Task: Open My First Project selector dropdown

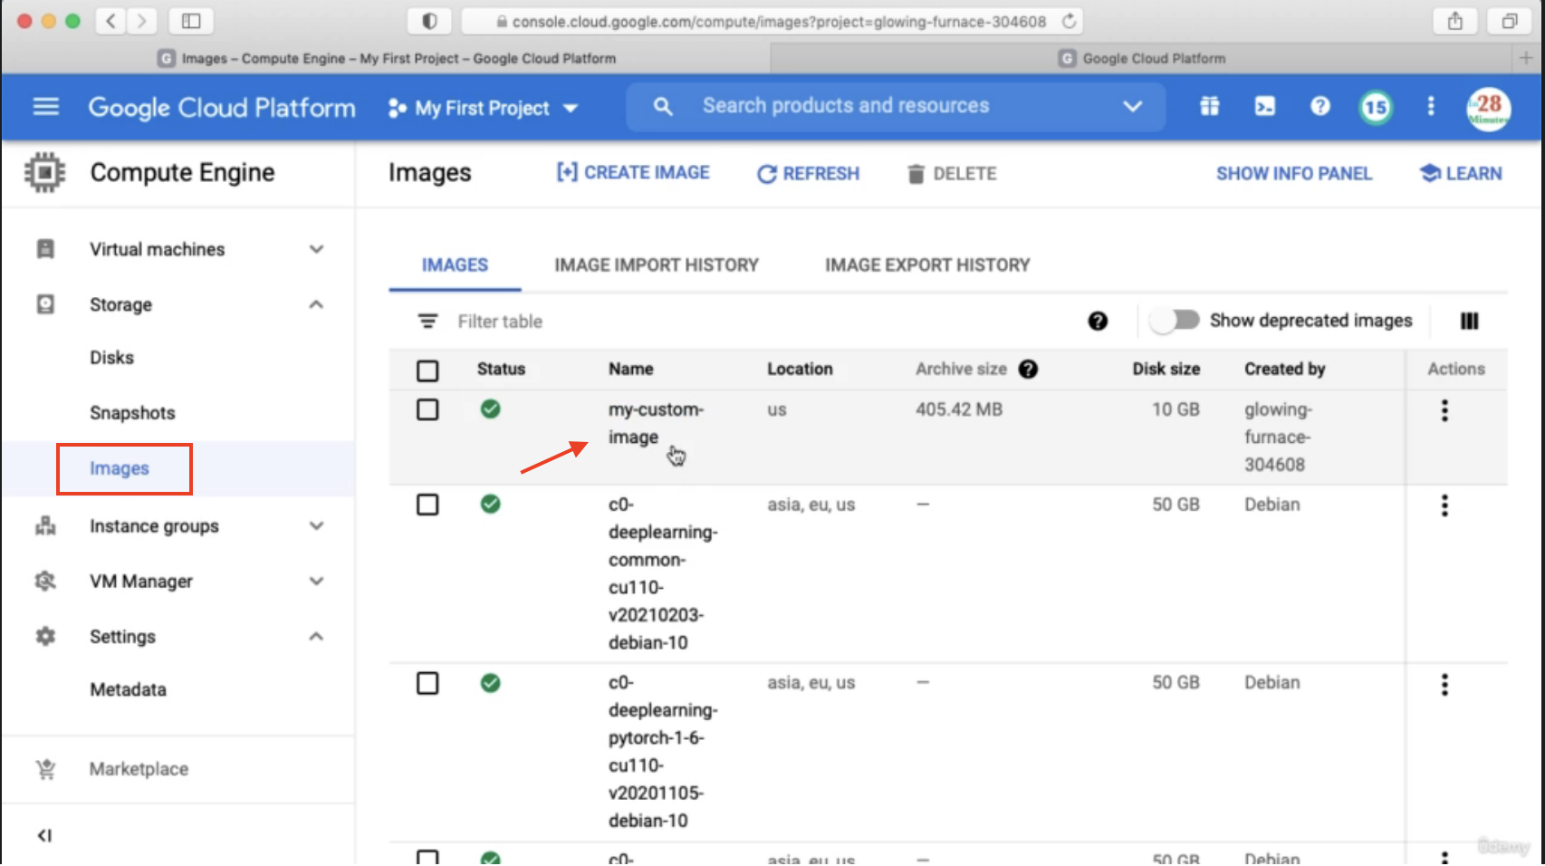Action: click(x=483, y=108)
